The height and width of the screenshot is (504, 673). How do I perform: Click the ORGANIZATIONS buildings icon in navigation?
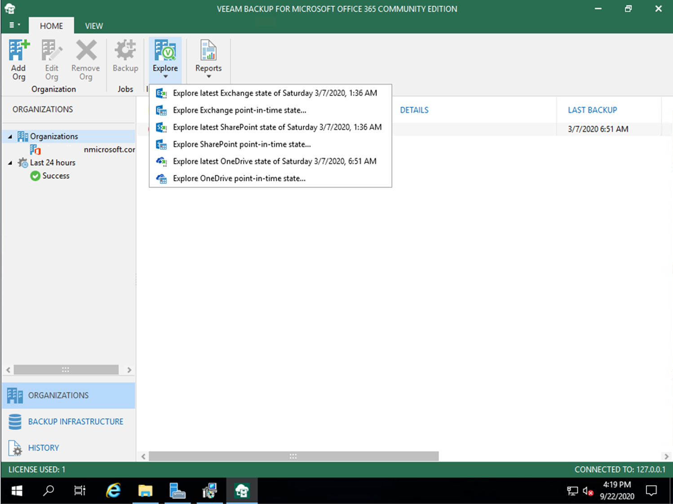click(15, 396)
